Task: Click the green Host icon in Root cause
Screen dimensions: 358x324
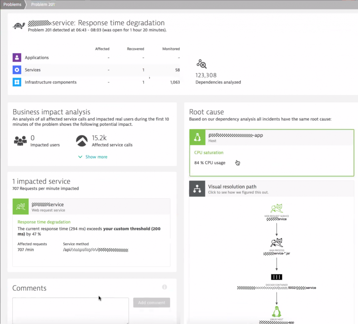Action: (198, 137)
